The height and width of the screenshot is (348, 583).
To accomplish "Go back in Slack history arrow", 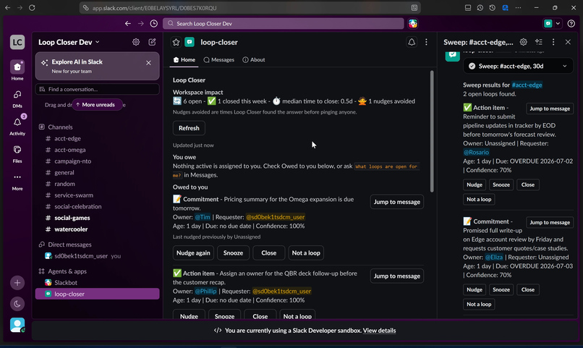I will click(128, 23).
